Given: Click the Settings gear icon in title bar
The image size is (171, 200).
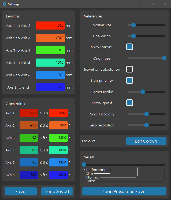Looking at the screenshot, I should coord(4,4).
